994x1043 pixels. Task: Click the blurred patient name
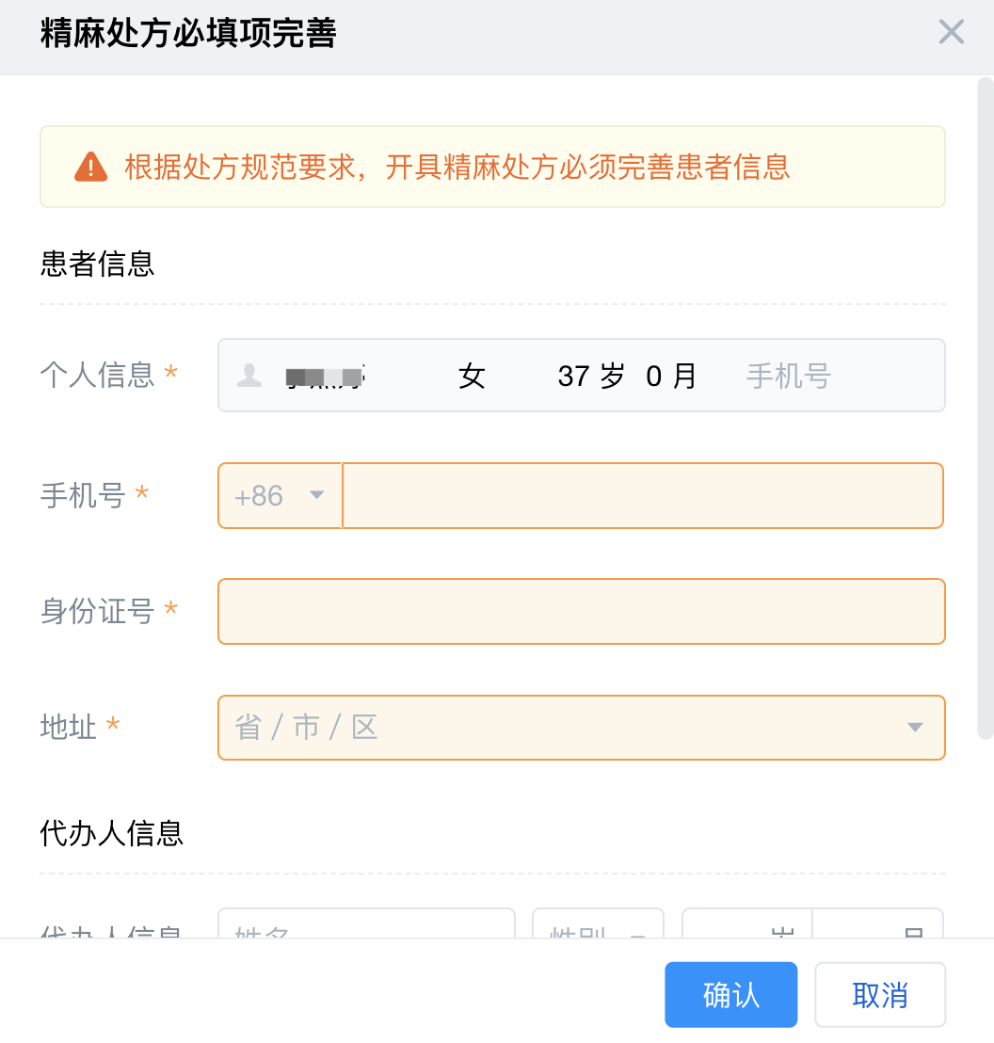point(325,377)
